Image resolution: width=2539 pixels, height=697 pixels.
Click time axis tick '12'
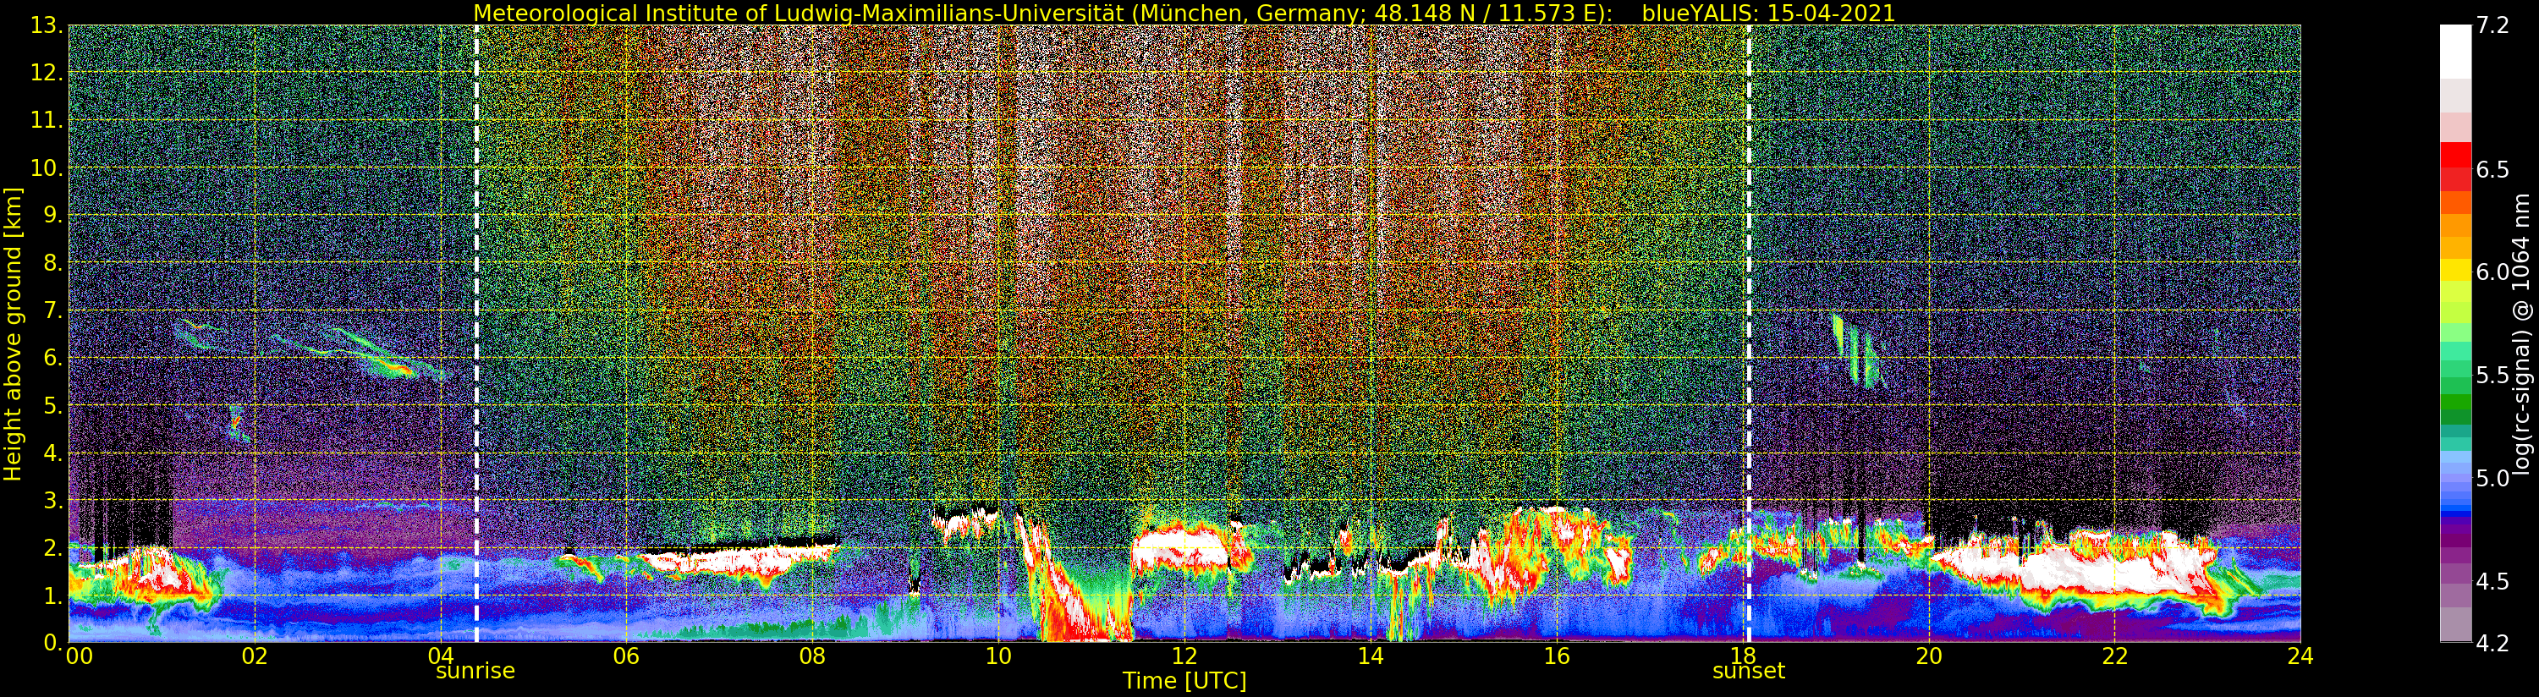(1184, 656)
